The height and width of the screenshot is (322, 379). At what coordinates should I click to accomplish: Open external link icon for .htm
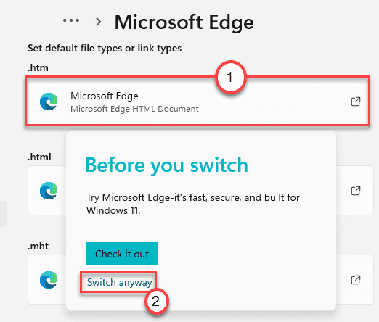point(356,102)
